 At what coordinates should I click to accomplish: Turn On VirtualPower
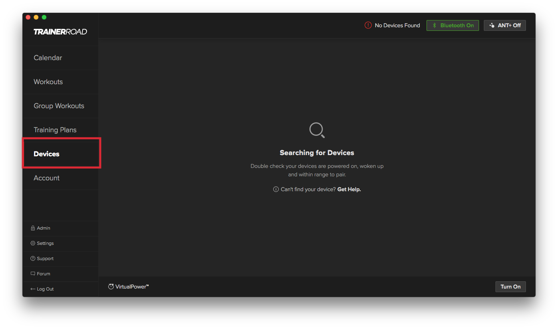pyautogui.click(x=511, y=287)
